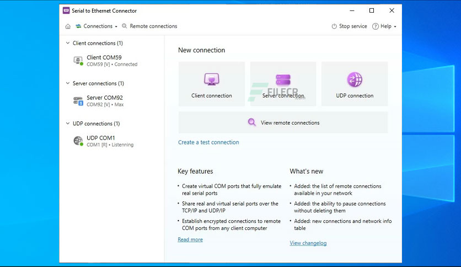Viewport: 461px width, 267px height.
Task: Click the Server COM92 device icon
Action: pyautogui.click(x=78, y=101)
